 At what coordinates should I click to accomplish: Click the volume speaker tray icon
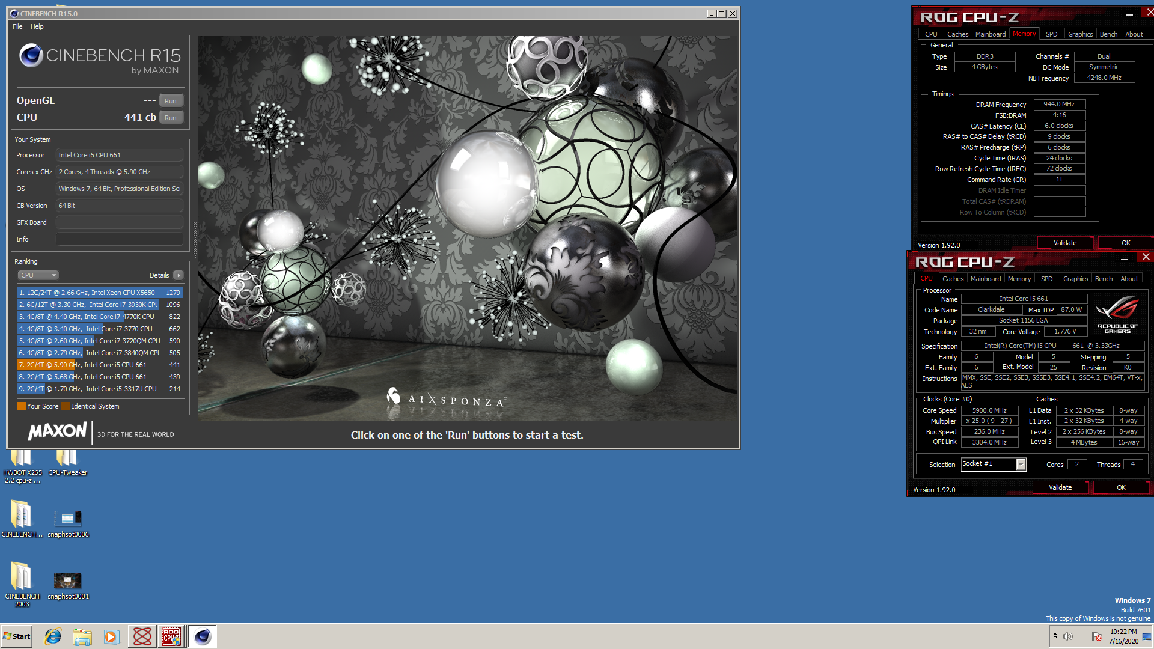pyautogui.click(x=1068, y=636)
